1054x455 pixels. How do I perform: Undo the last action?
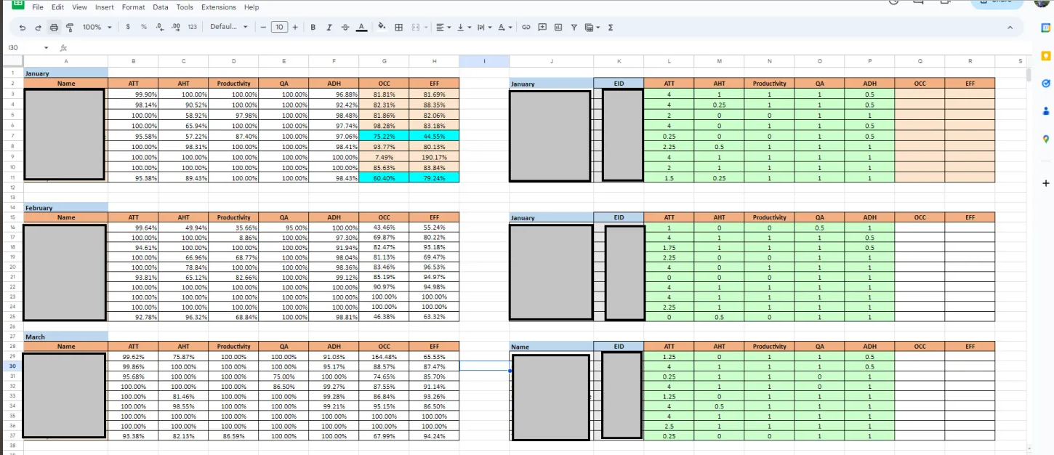coord(23,27)
